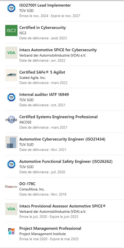This screenshot has height=248, width=124.
Task: Click the ConsuNova logo
Action: coord(11,187)
